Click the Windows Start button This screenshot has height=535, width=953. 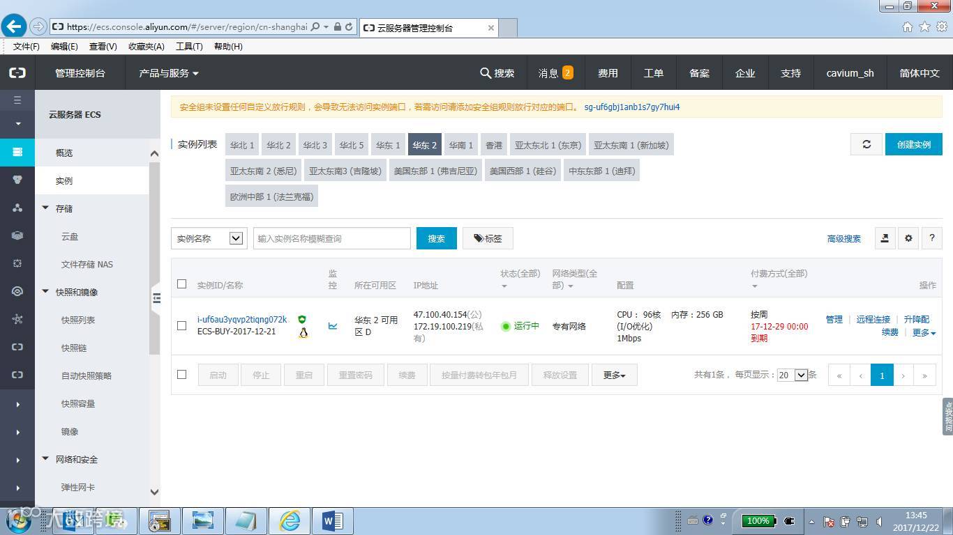(18, 520)
